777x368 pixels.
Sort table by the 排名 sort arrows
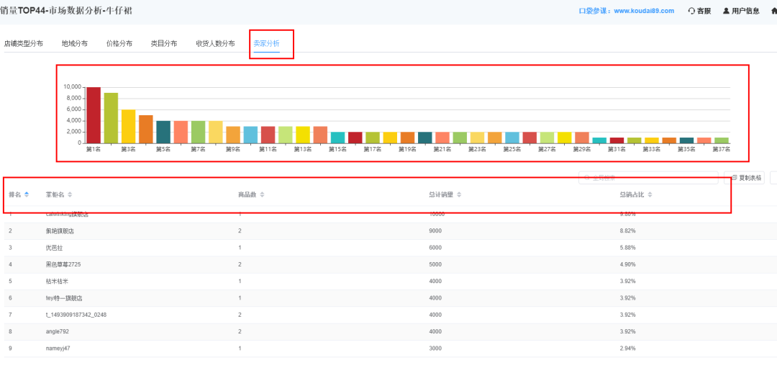[27, 194]
